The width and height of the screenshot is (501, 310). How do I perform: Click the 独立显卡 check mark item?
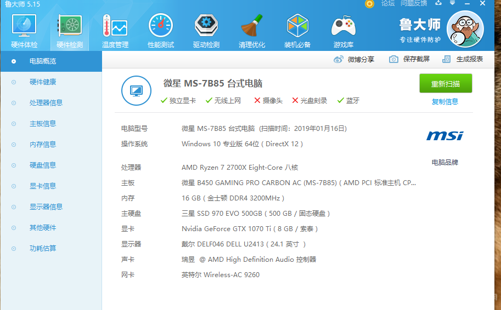tap(178, 101)
